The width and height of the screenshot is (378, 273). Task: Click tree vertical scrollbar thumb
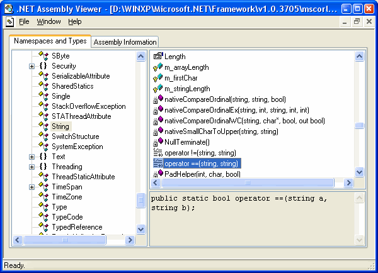coord(140,200)
